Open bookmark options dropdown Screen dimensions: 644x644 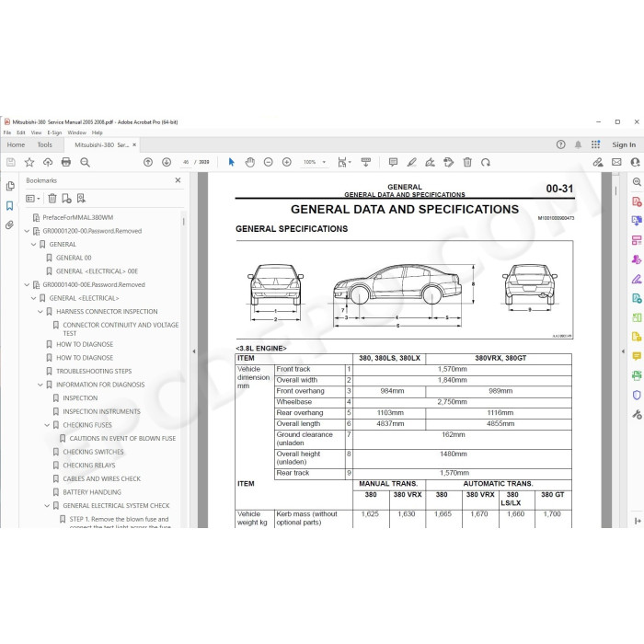33,199
